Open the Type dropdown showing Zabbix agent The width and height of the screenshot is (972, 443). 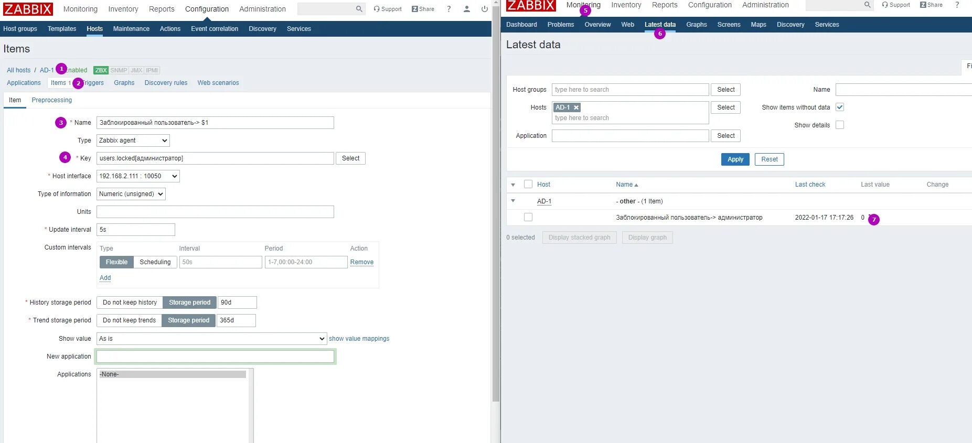point(133,141)
